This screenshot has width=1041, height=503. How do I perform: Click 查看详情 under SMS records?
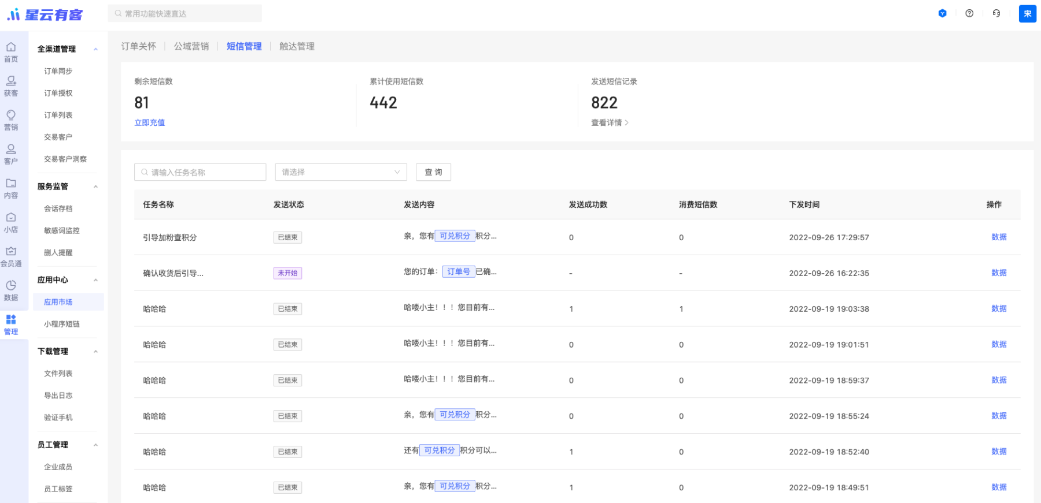(610, 122)
